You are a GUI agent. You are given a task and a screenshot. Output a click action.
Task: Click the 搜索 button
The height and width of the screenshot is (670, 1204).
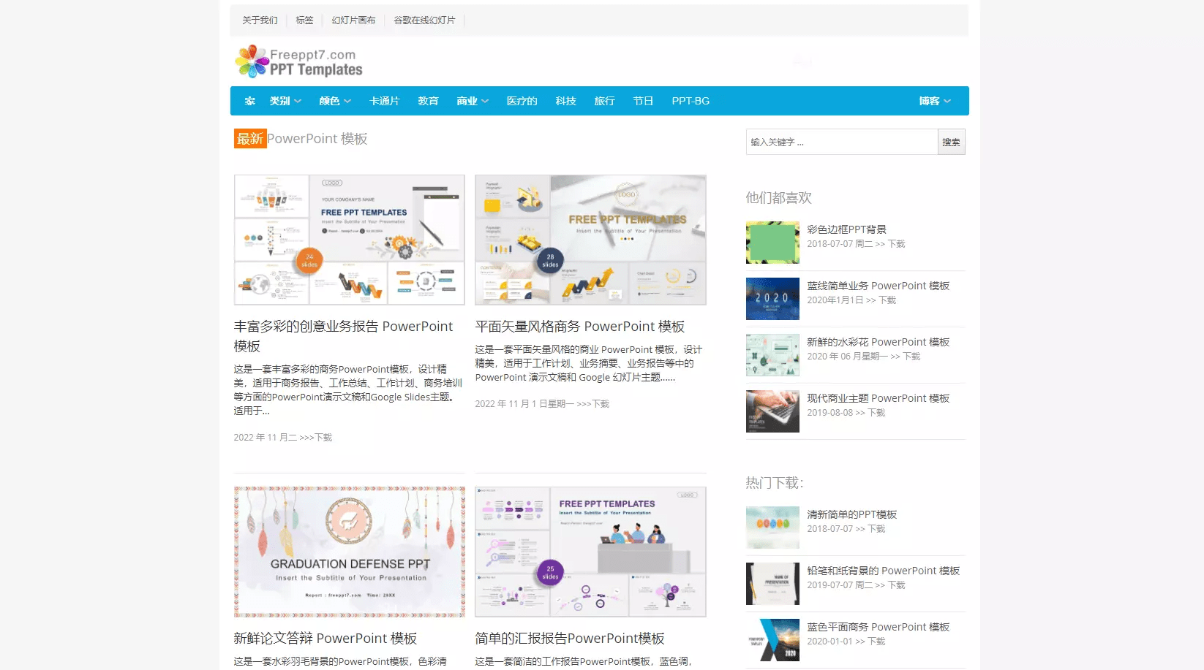(x=951, y=142)
